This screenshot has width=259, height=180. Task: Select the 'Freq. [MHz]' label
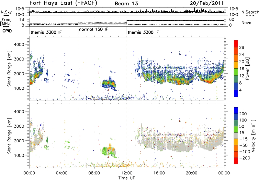point(6,22)
